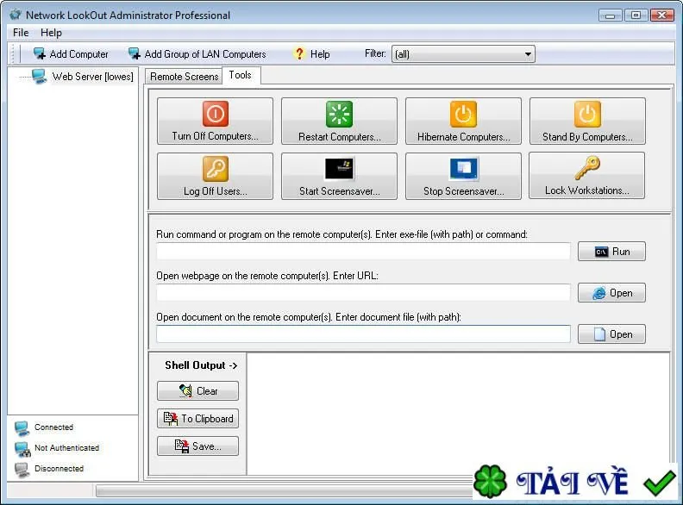683x505 pixels.
Task: Click the red Turn Off Computers power icon
Action: tap(216, 114)
